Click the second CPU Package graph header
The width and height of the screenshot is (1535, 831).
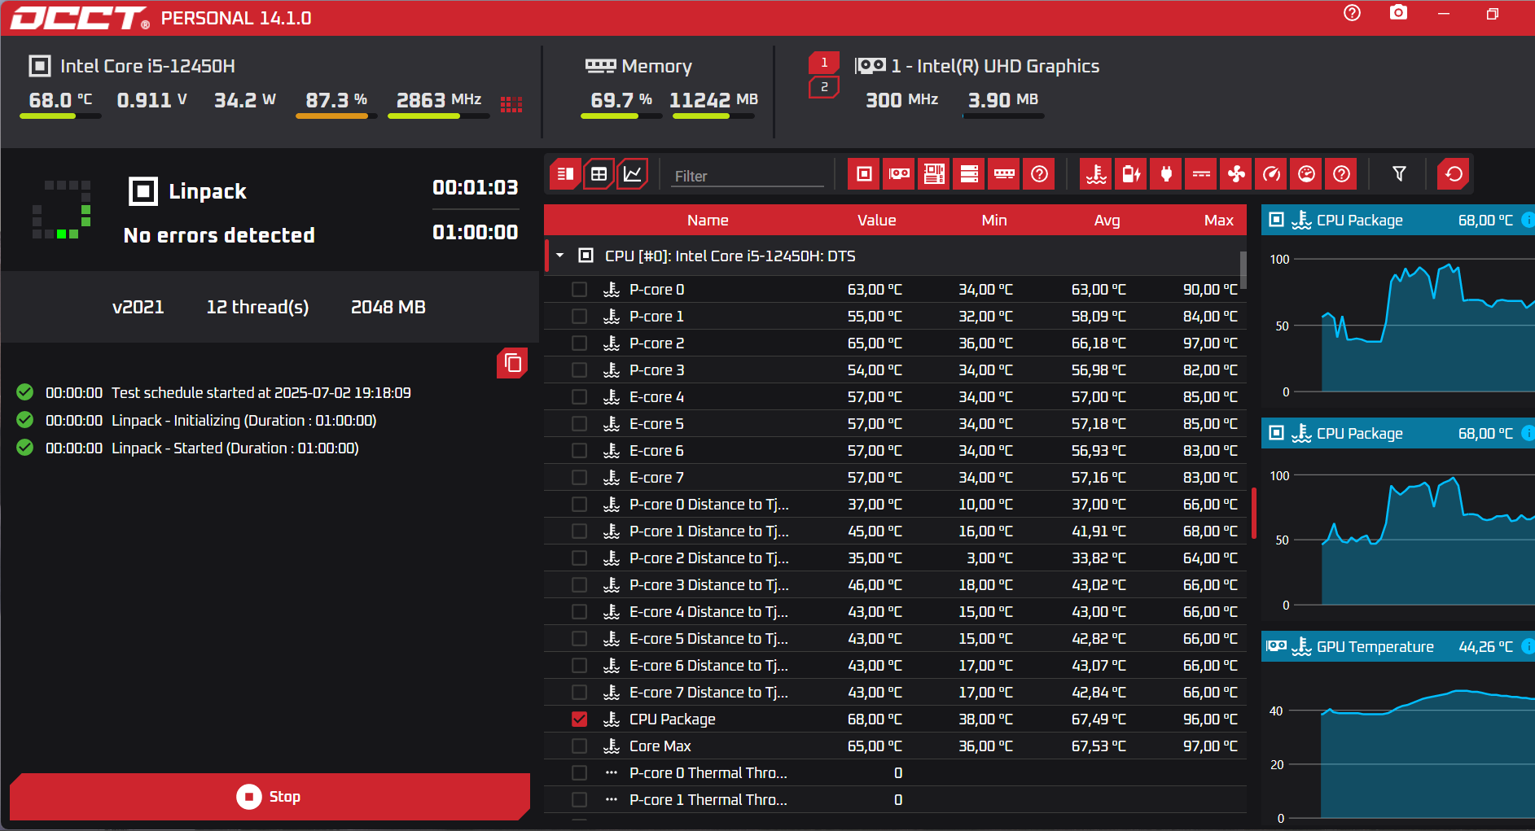click(x=1398, y=434)
